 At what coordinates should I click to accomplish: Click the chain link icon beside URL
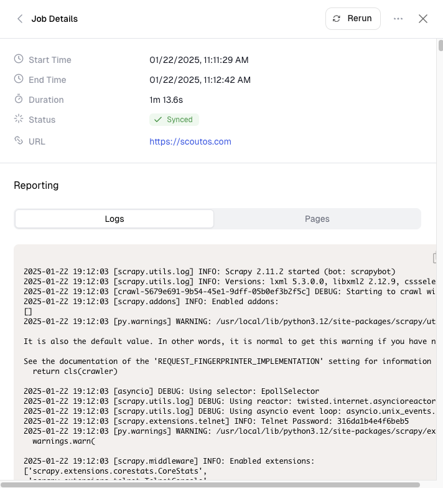[x=19, y=141]
